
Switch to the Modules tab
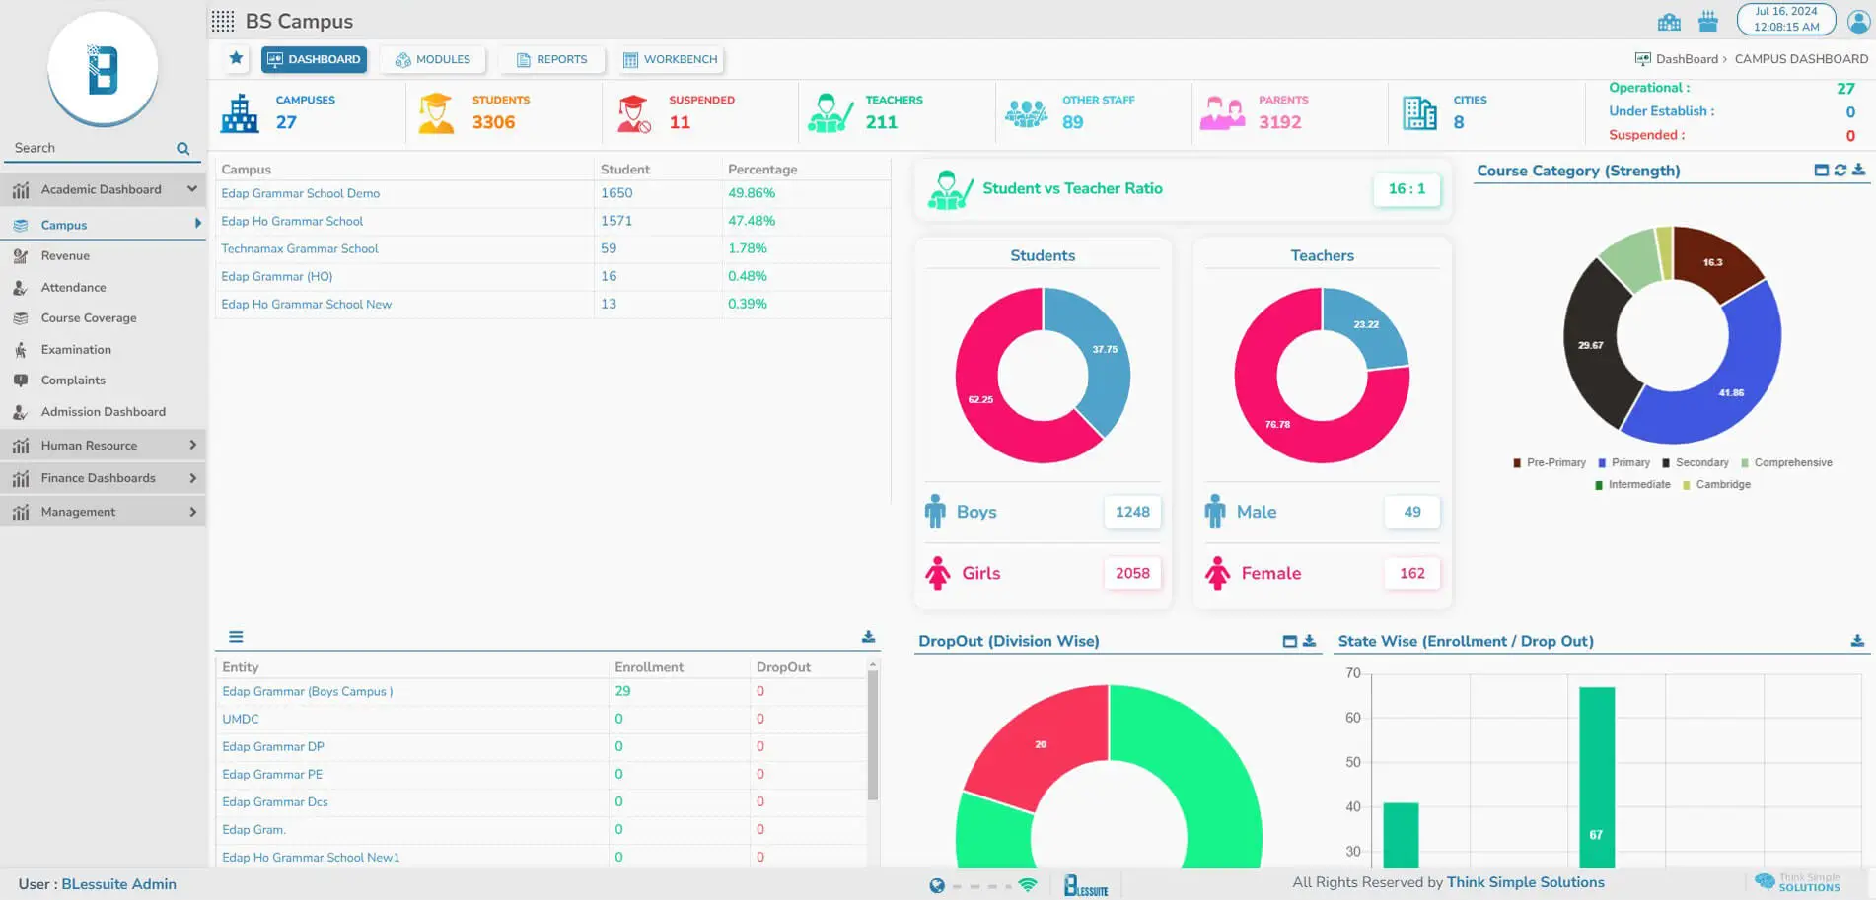point(433,59)
